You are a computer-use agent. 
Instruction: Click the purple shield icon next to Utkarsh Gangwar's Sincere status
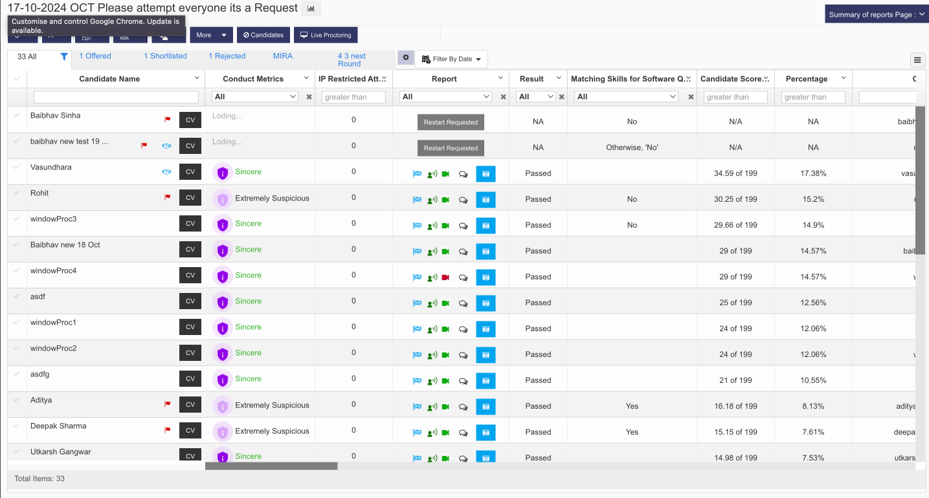(222, 456)
